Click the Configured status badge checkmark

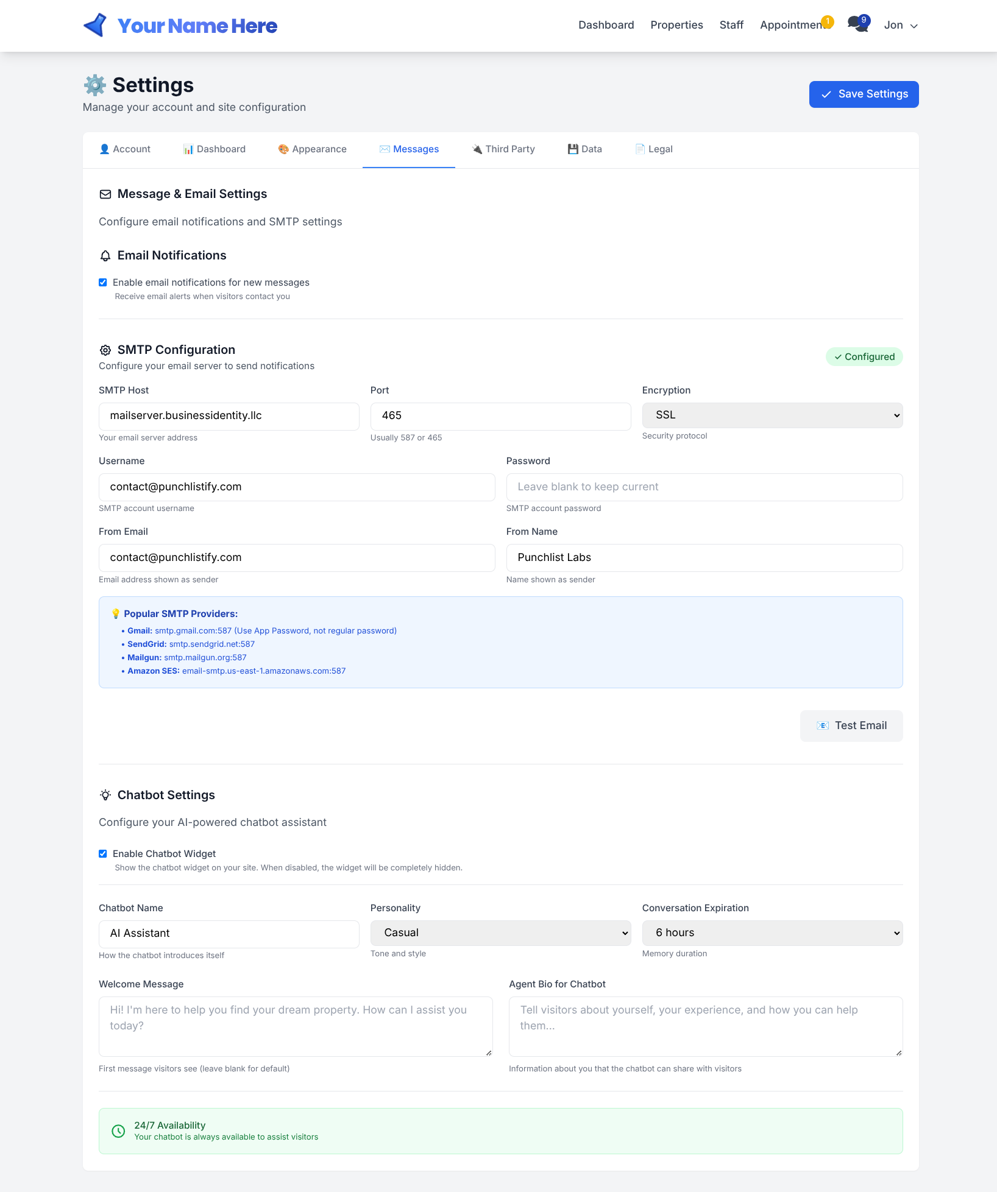coord(839,357)
